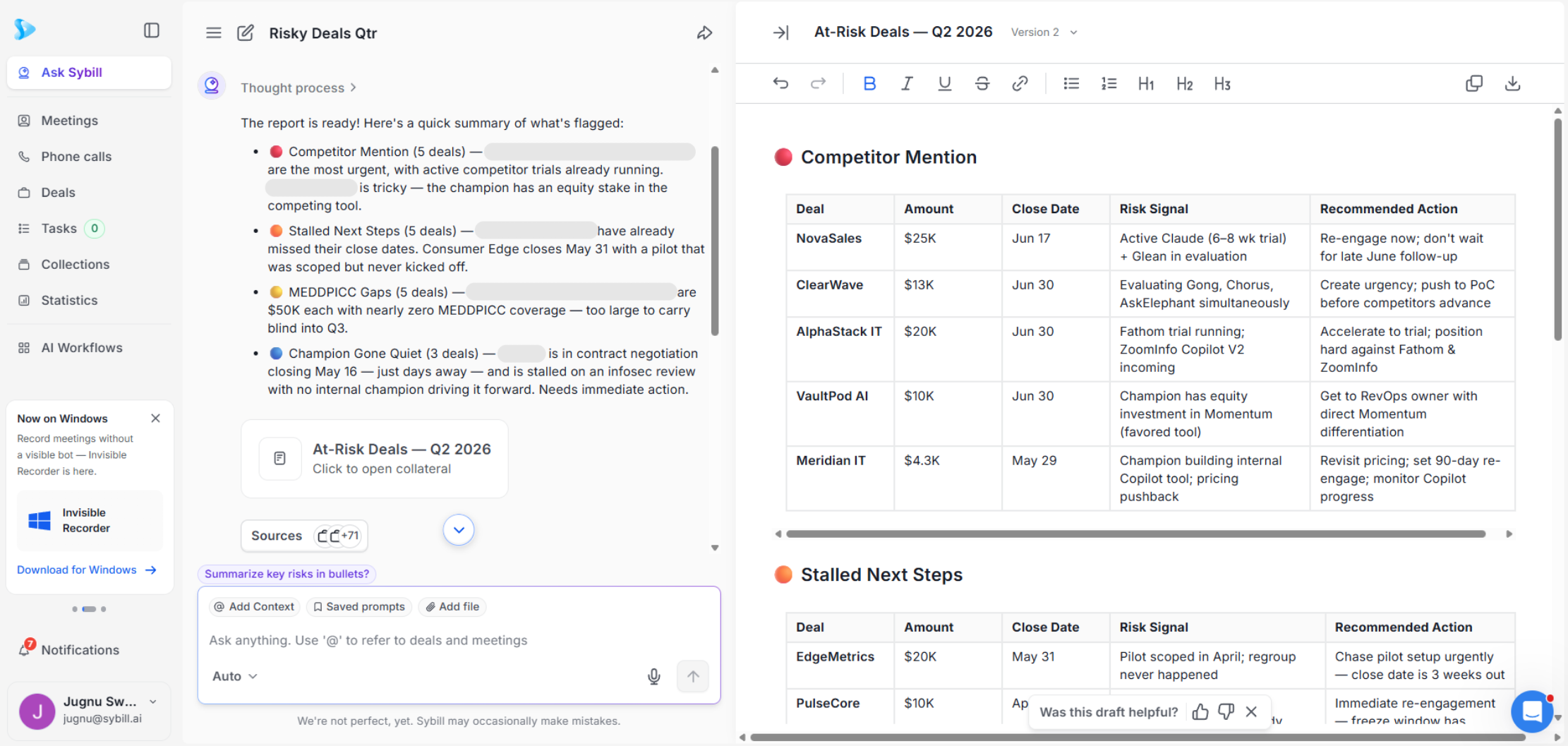
Task: Copy the document with the copy icon
Action: [x=1474, y=83]
